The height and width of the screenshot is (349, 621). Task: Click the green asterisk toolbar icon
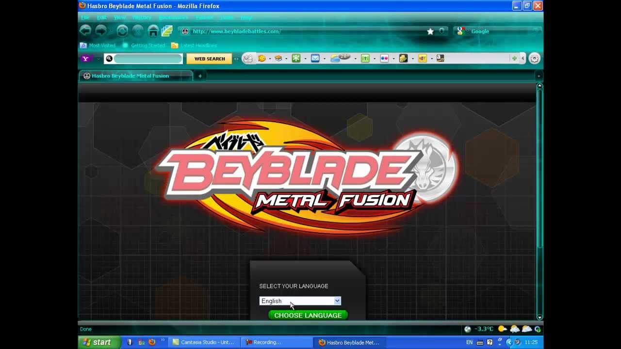click(296, 58)
